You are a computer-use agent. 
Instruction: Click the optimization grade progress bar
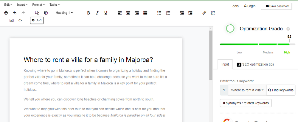point(257,44)
